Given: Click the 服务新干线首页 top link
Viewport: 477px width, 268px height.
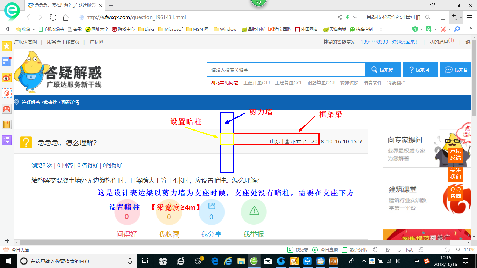Looking at the screenshot, I should [63, 42].
